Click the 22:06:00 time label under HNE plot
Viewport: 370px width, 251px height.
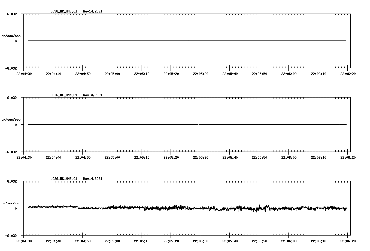pyautogui.click(x=289, y=74)
